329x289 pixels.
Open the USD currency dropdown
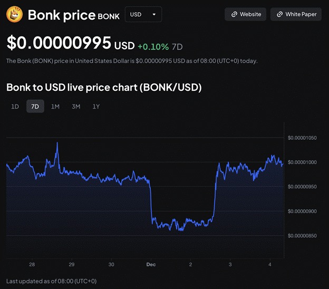click(142, 14)
